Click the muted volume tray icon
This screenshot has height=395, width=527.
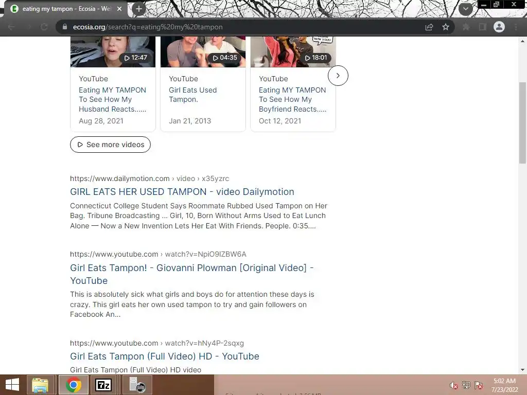454,385
